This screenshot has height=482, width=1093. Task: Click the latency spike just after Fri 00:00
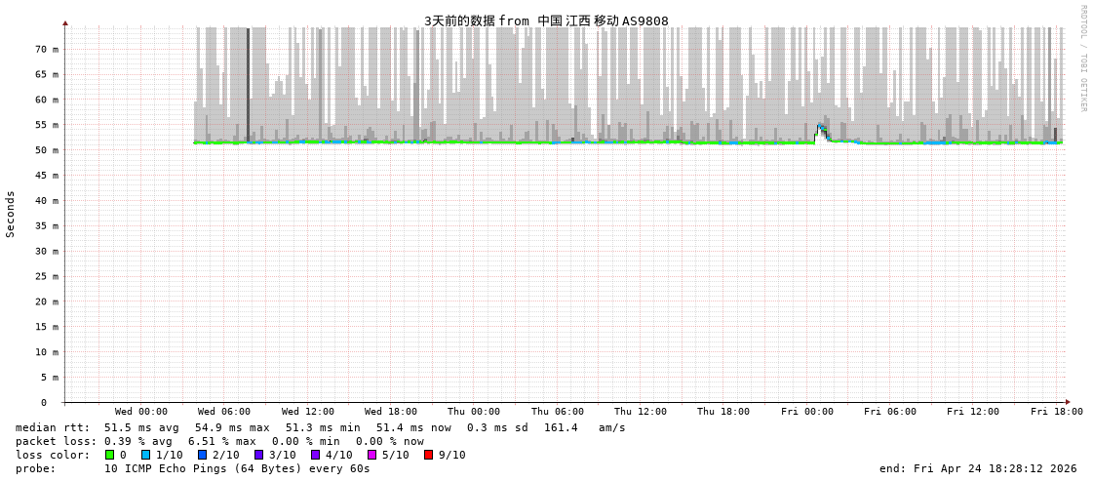pyautogui.click(x=821, y=130)
